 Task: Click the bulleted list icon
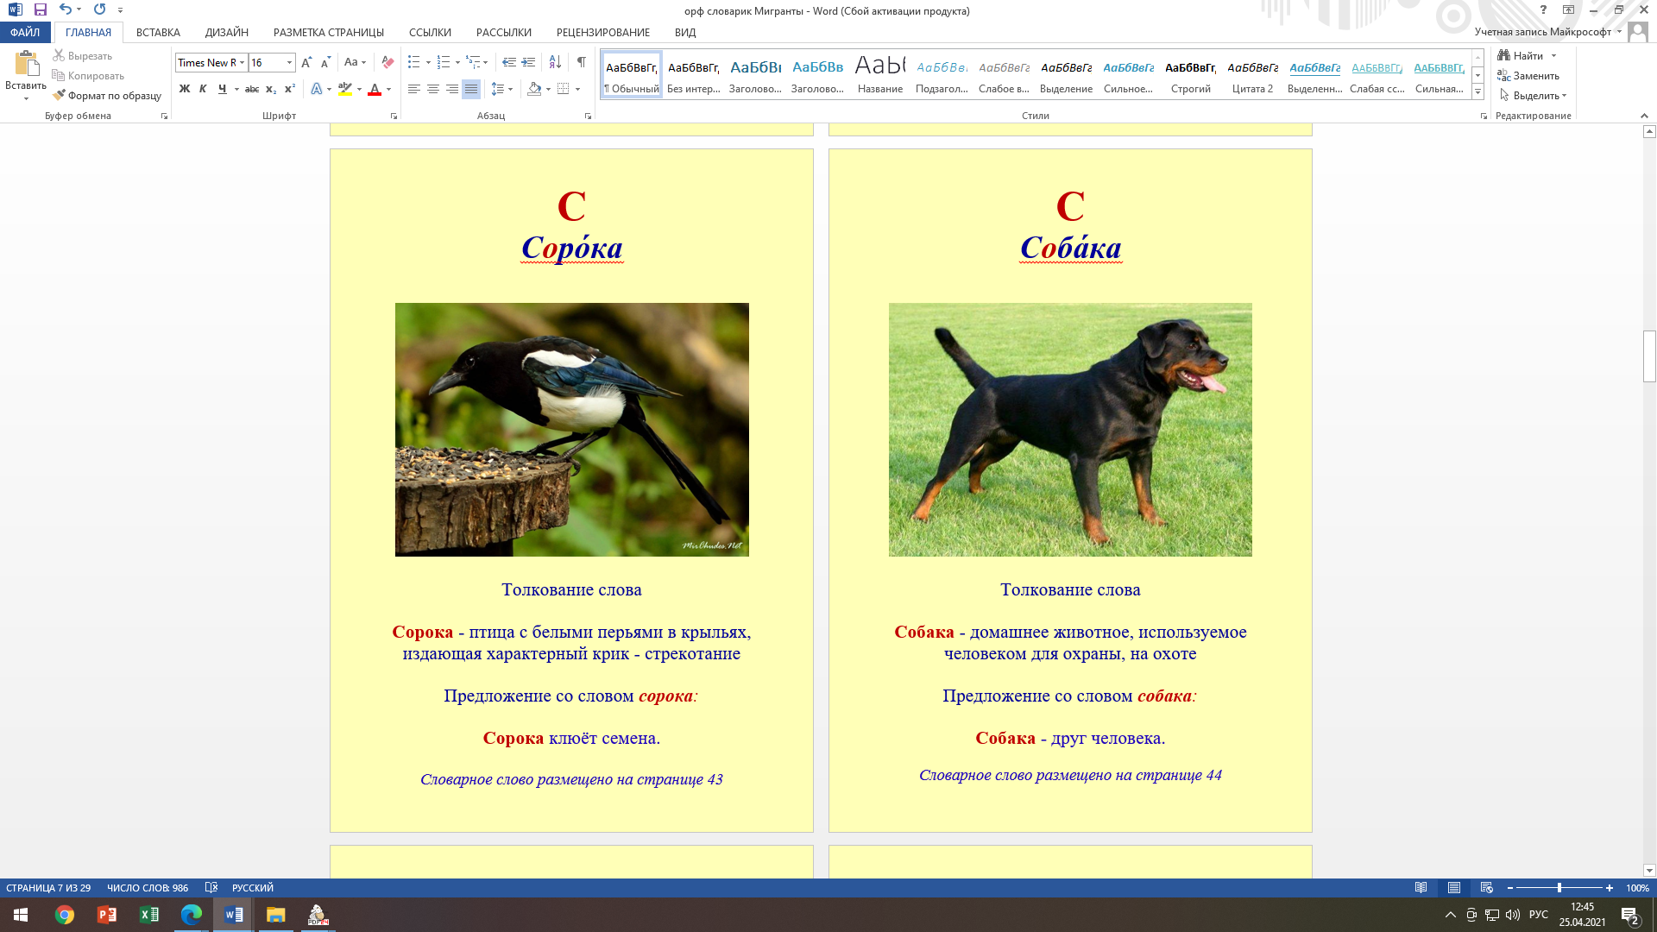pyautogui.click(x=414, y=62)
